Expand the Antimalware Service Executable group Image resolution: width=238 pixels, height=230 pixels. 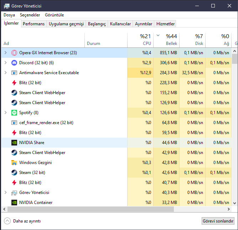[6, 73]
